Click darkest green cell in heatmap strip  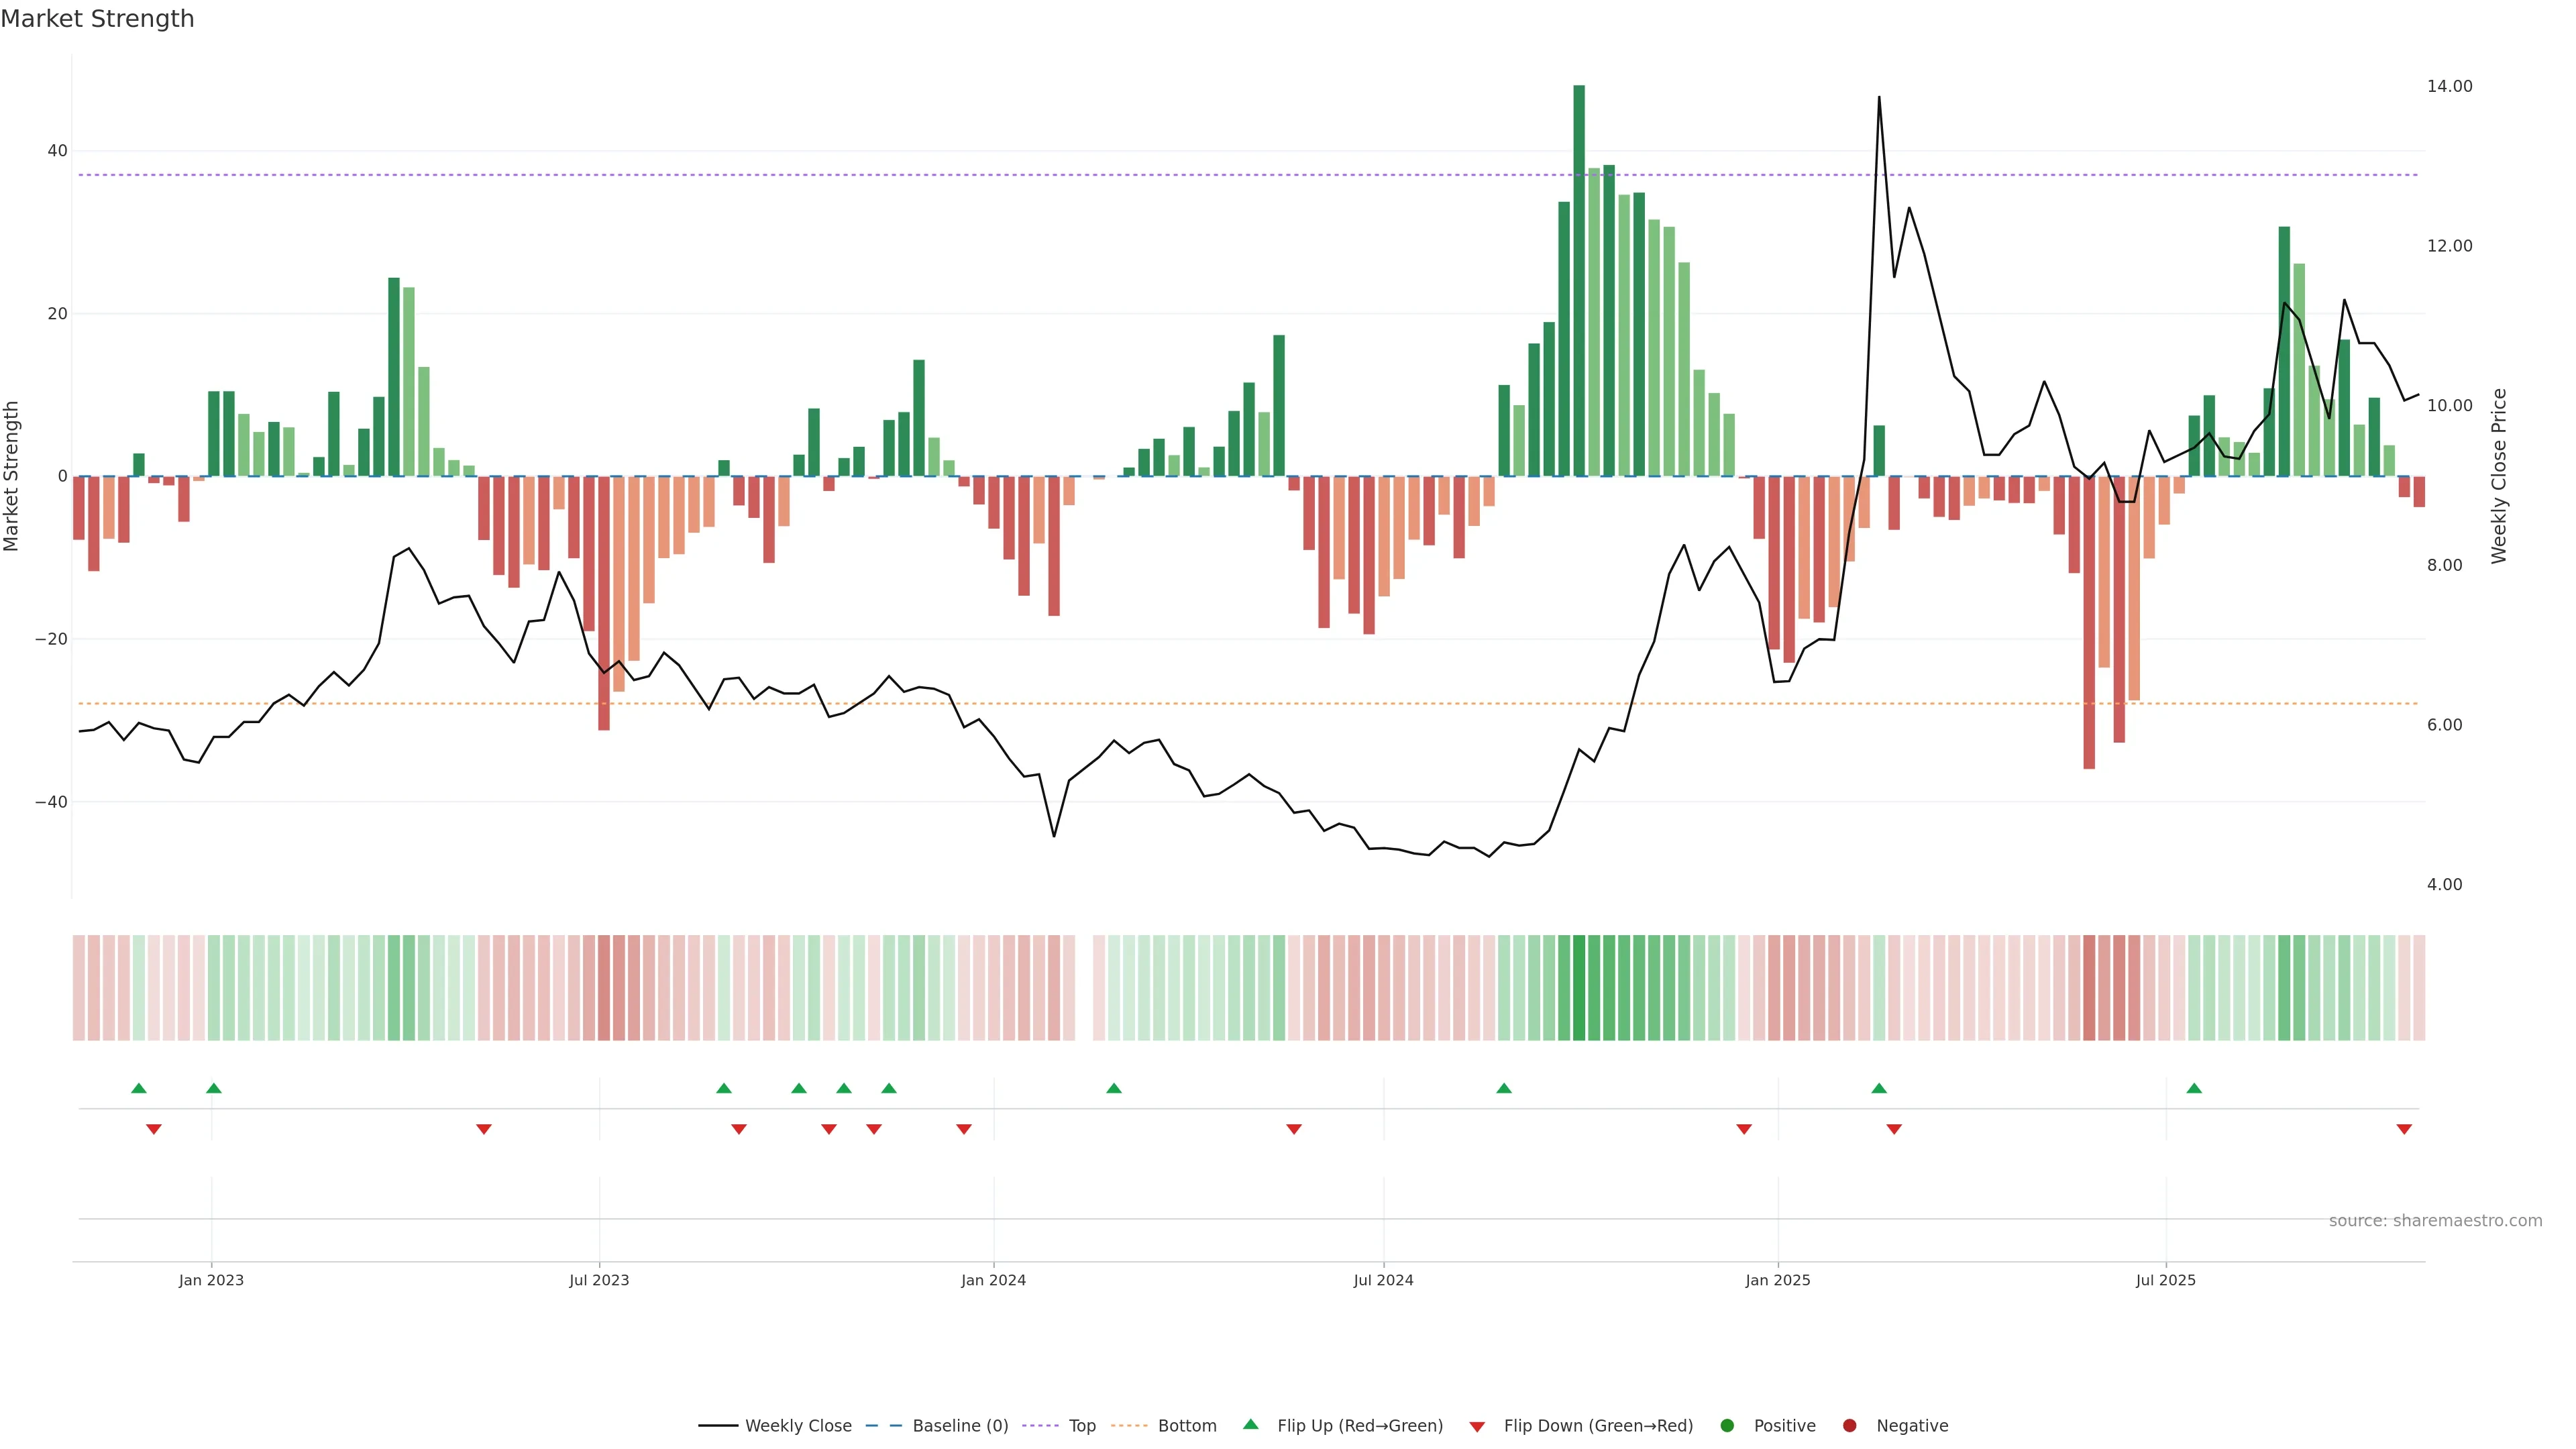point(1579,988)
